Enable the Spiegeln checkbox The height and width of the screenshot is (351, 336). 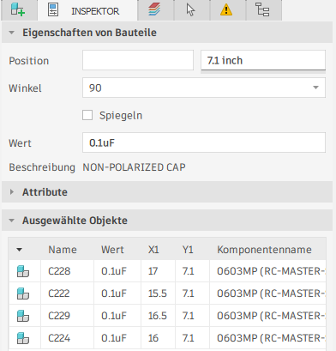(87, 115)
